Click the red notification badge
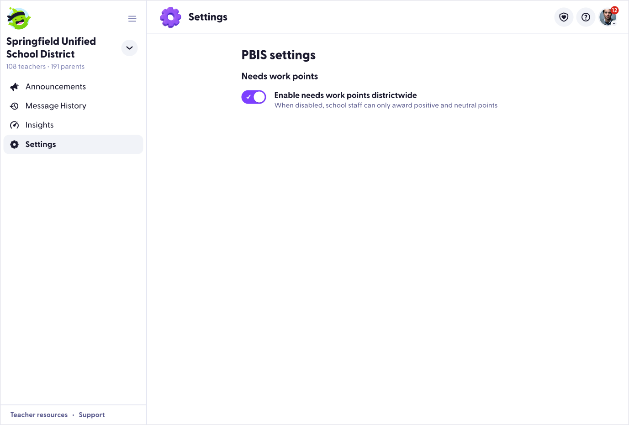629x425 pixels. coord(615,9)
